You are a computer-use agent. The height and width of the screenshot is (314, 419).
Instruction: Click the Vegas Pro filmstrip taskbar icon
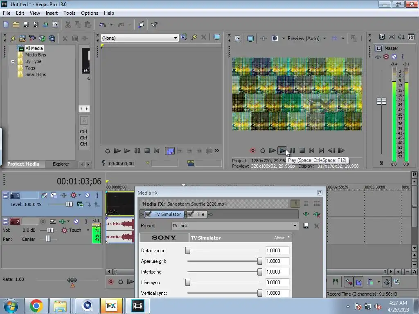pos(137,306)
